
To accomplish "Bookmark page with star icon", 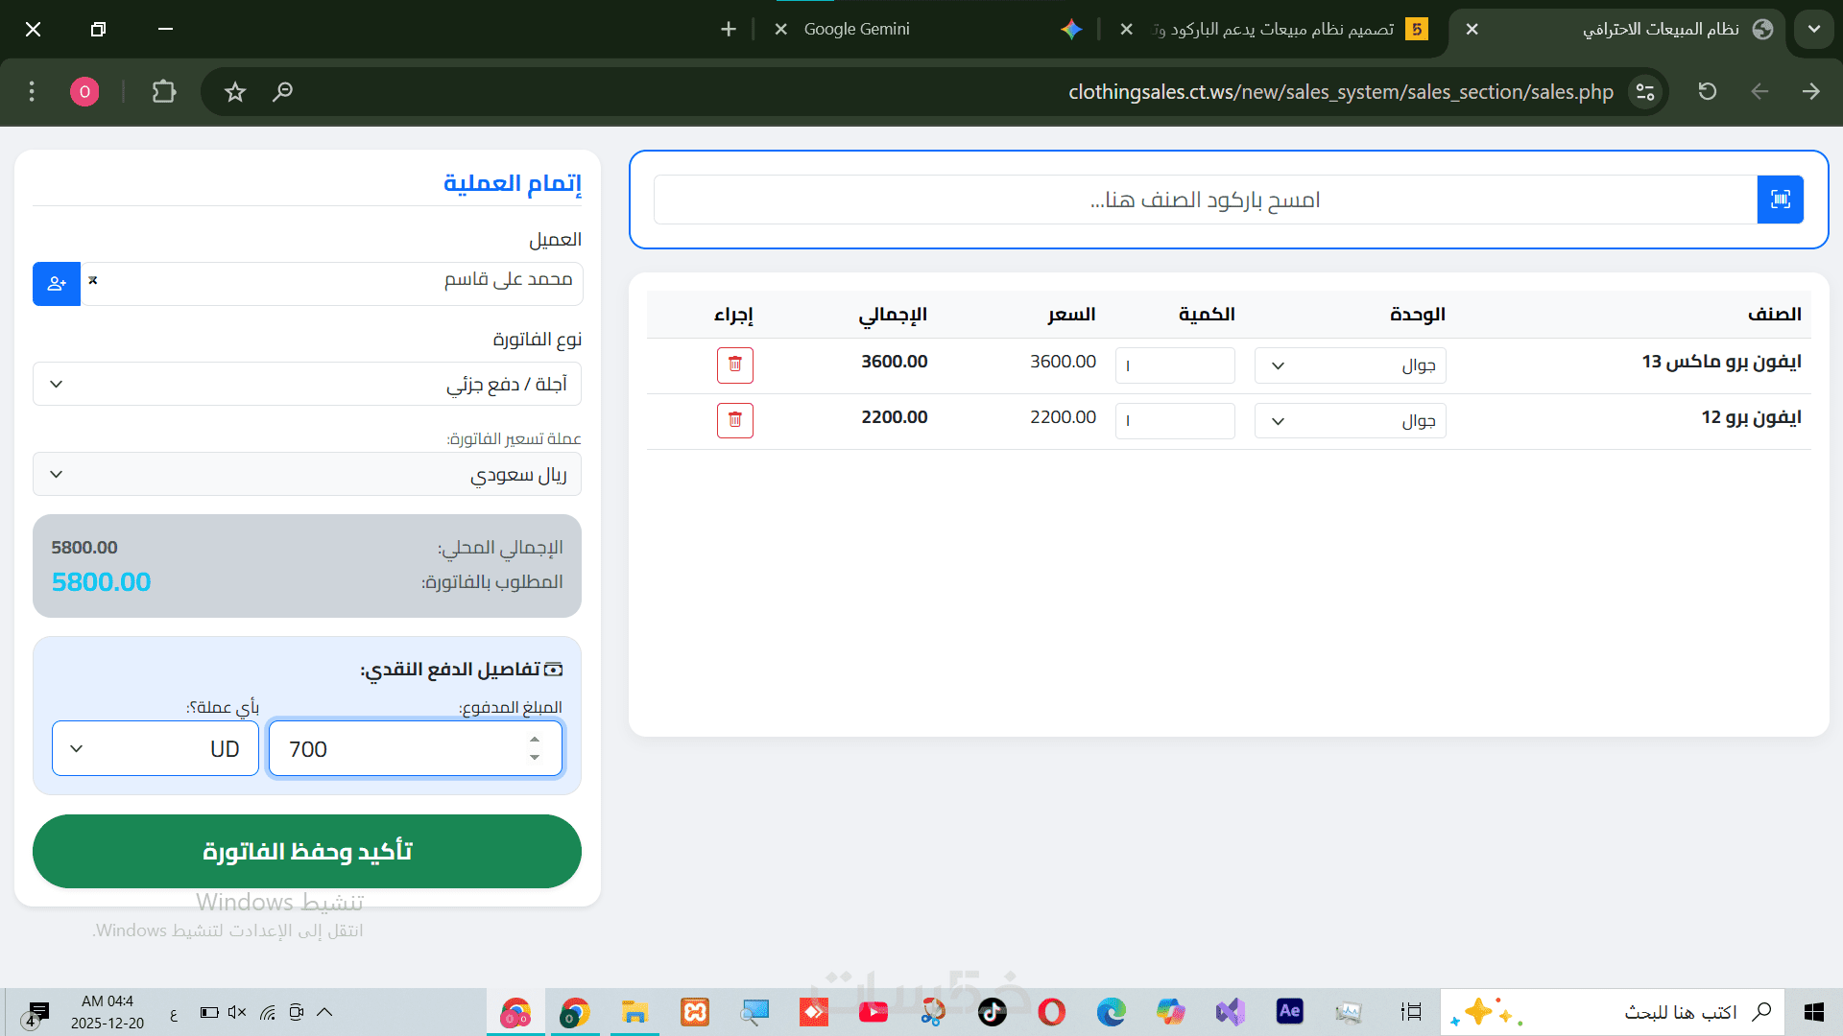I will pos(235,92).
